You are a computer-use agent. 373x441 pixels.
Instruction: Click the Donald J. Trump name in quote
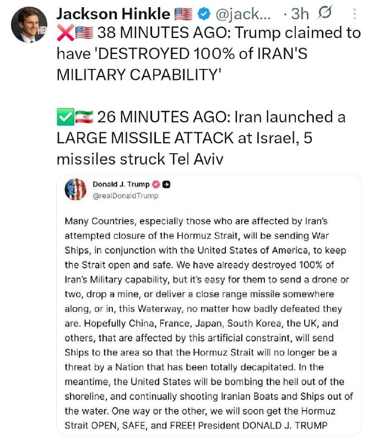[121, 184]
